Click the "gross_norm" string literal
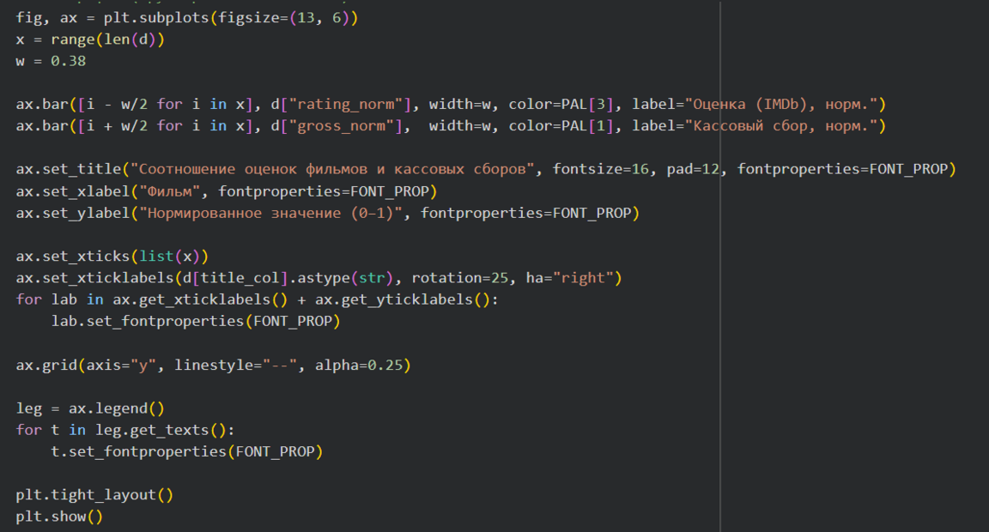The image size is (989, 532). (x=341, y=126)
